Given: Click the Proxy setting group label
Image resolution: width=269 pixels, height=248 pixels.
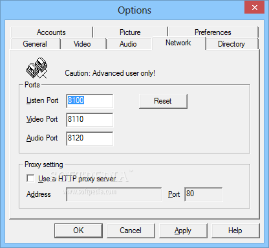Looking at the screenshot, I should 44,164.
